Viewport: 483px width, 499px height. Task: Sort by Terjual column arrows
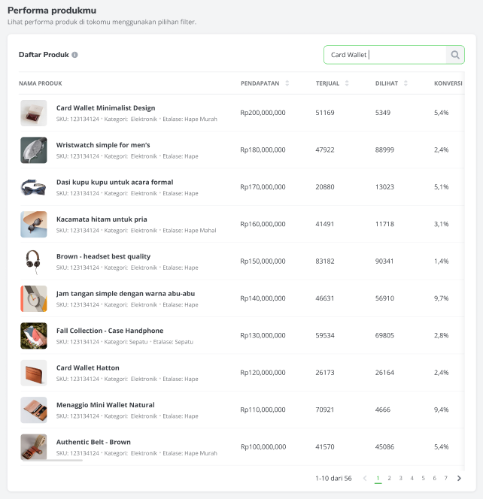(x=347, y=83)
